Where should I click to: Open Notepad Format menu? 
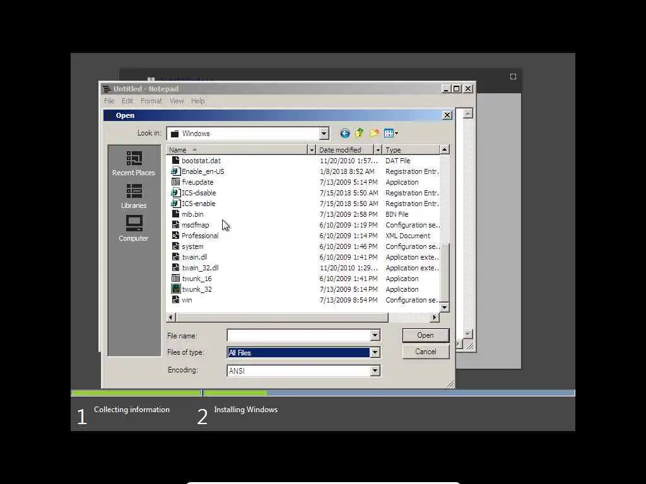click(151, 101)
